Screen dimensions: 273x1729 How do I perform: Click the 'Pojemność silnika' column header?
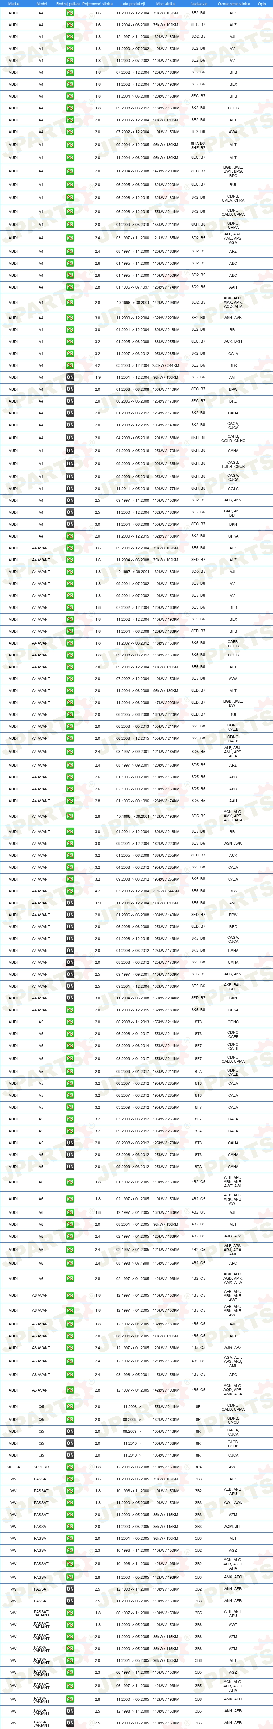pos(98,3)
